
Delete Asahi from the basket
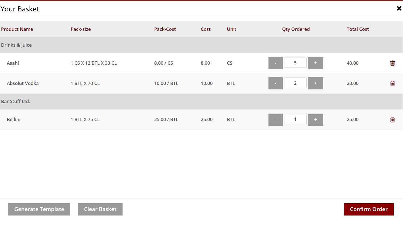pyautogui.click(x=392, y=63)
